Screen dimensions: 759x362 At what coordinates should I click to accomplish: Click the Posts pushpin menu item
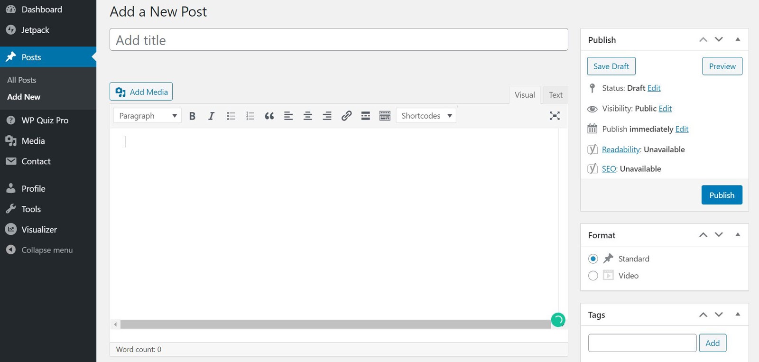[x=48, y=57]
